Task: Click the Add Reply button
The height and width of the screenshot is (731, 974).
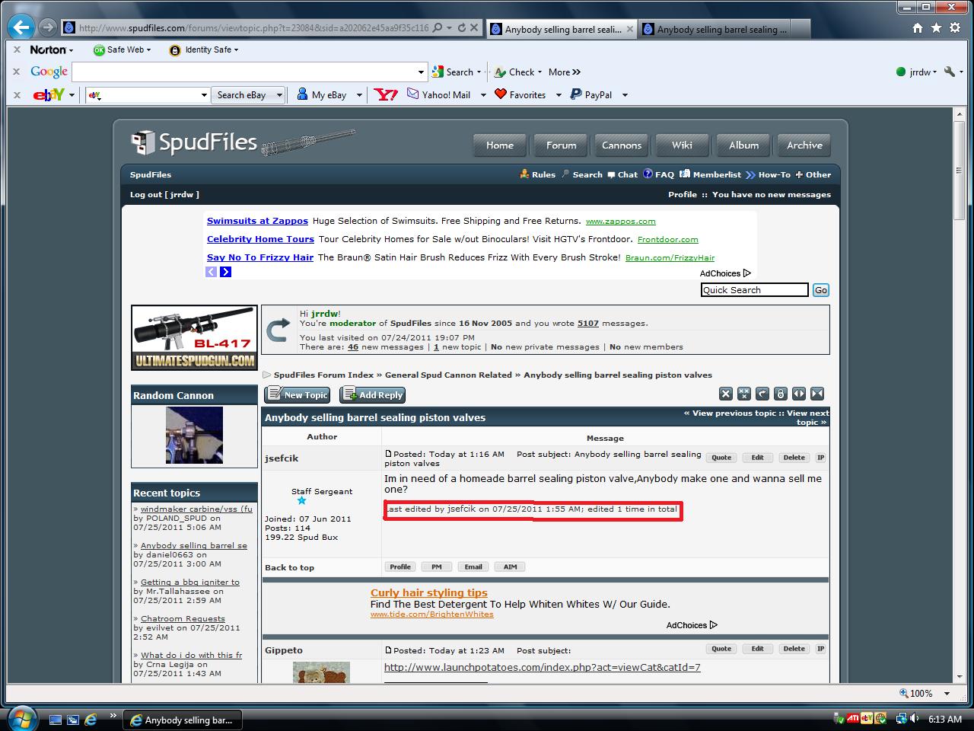Action: pyautogui.click(x=372, y=394)
